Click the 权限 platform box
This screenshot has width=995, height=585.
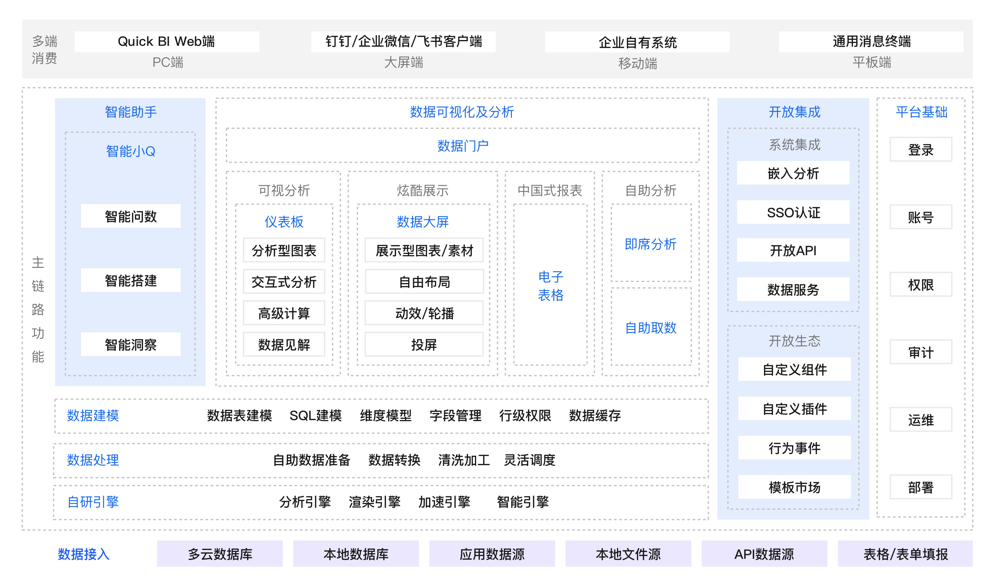click(920, 285)
